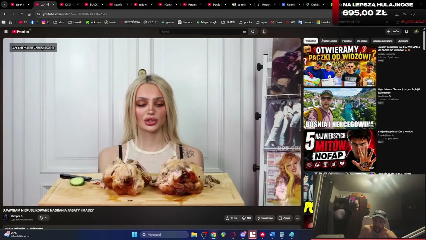
Task: Open Discord from the taskbar
Action: [x=243, y=235]
